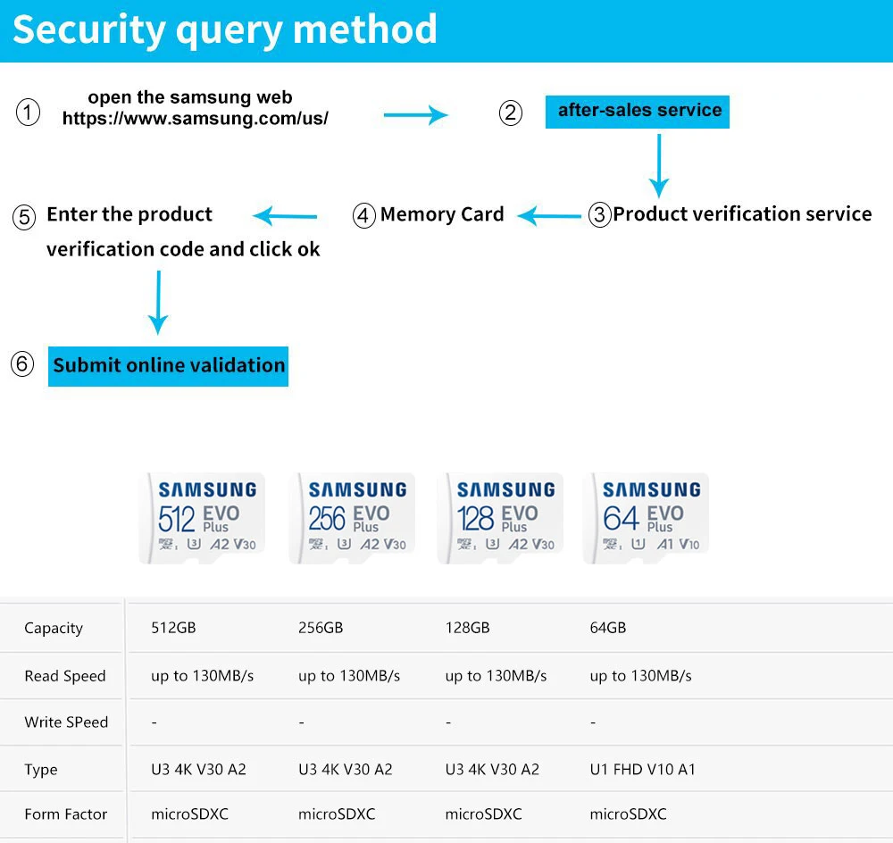
Task: Click the after-sales service button
Action: pyautogui.click(x=638, y=111)
